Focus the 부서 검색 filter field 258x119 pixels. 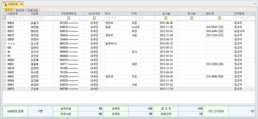118,18
